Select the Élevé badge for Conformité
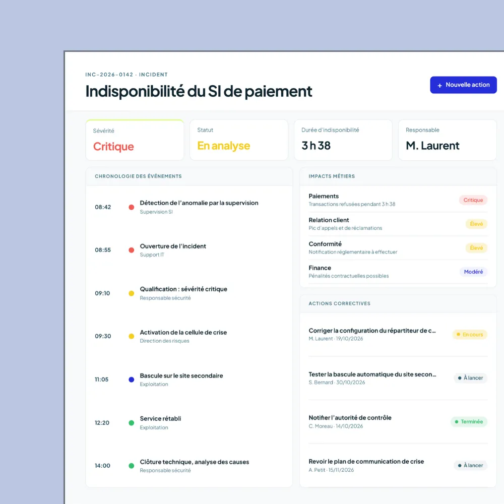 click(476, 248)
